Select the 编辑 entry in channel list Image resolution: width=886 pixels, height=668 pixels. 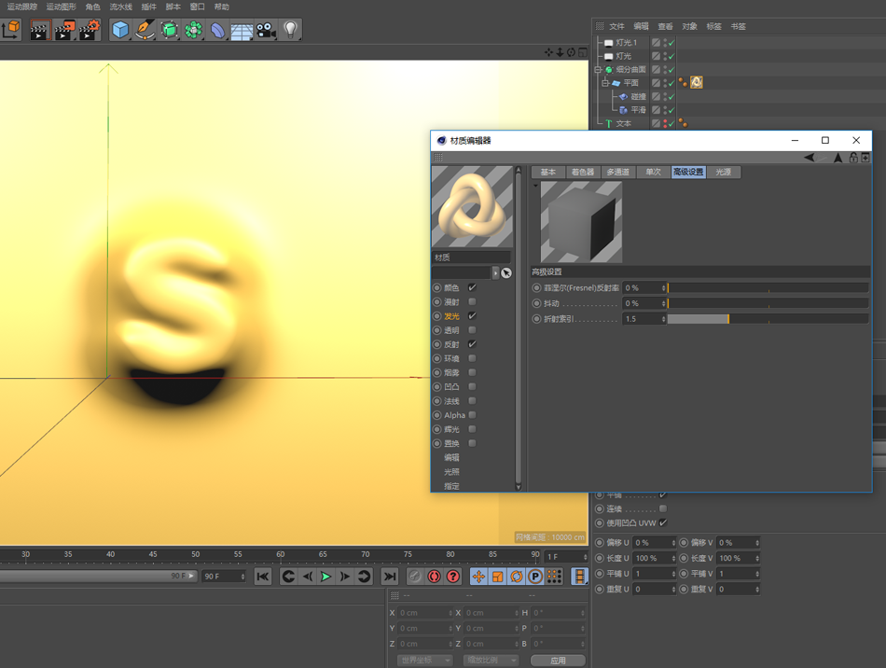click(451, 458)
